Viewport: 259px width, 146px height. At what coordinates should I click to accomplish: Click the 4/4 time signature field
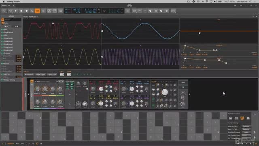click(78, 12)
